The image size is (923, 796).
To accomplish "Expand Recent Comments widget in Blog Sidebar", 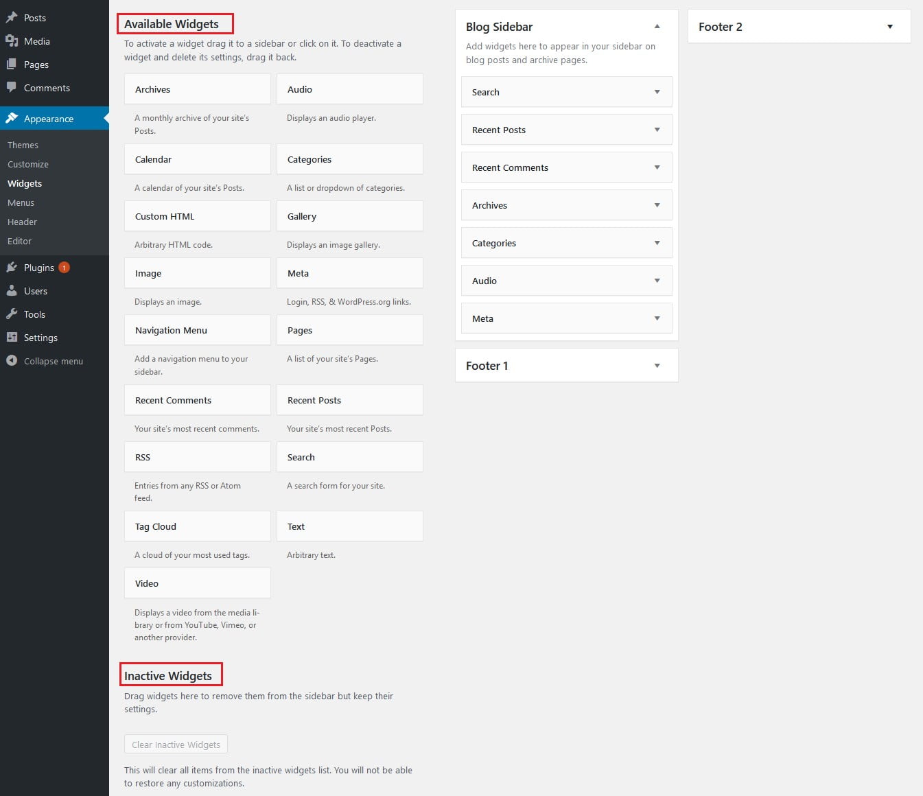I will pos(657,167).
